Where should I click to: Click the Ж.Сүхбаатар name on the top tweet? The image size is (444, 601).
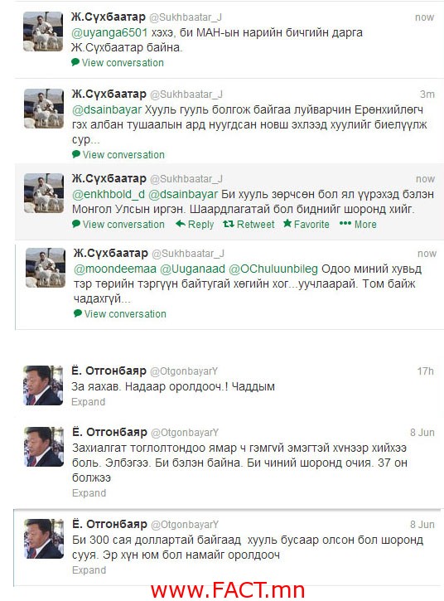109,17
